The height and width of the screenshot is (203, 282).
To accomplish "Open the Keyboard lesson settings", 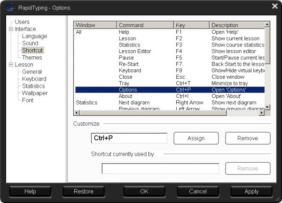I will click(34, 79).
